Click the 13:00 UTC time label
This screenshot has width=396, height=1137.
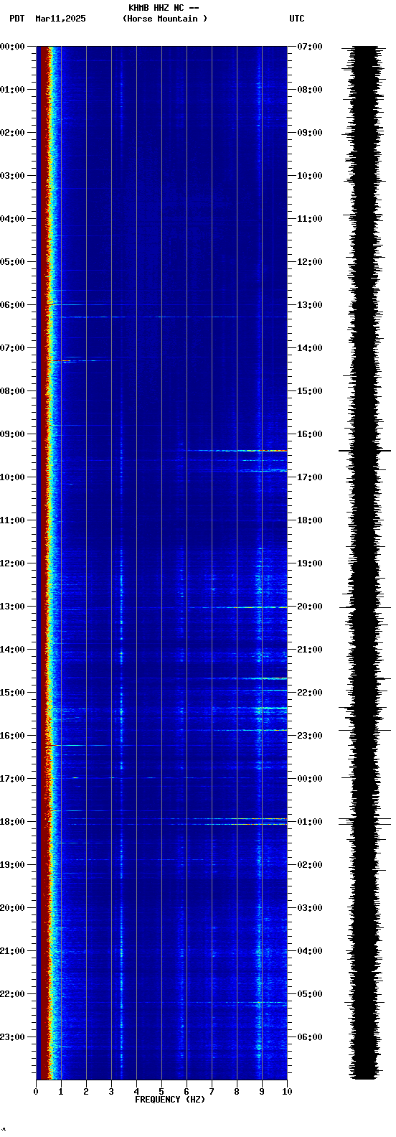(310, 305)
